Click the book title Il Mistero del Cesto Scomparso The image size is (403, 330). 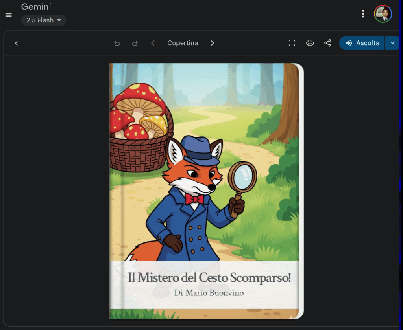click(x=209, y=278)
